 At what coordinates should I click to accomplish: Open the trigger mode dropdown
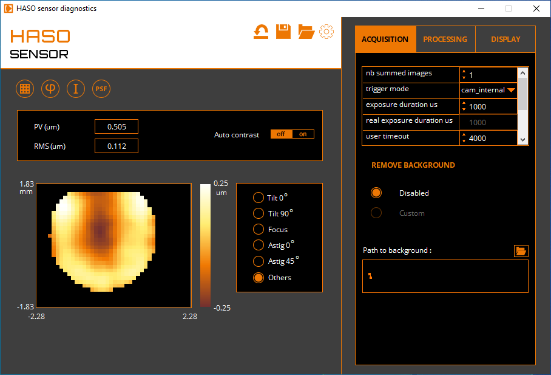(x=511, y=90)
